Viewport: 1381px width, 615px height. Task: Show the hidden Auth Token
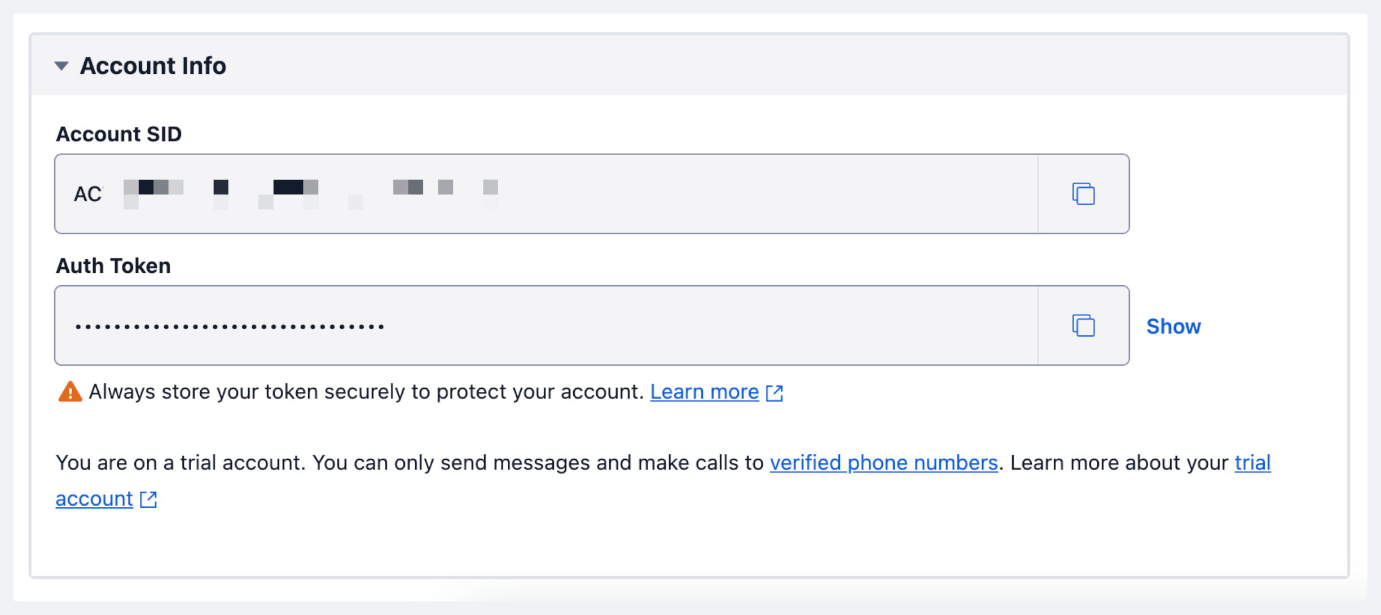coord(1173,326)
